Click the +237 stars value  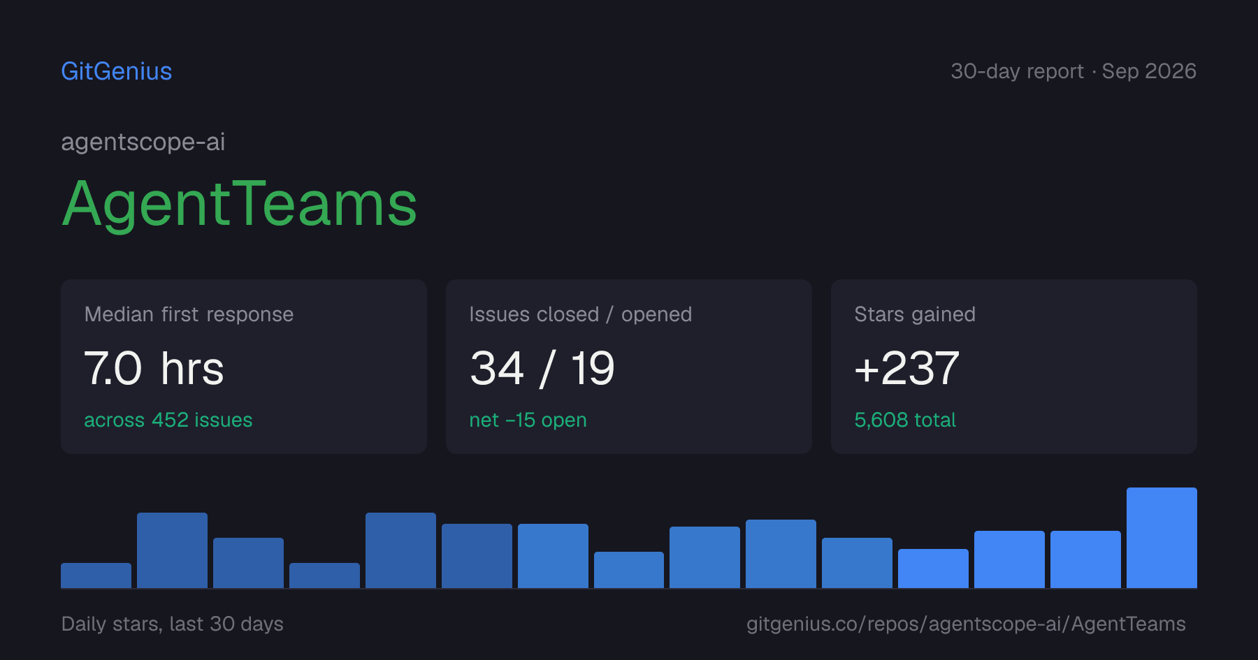[907, 368]
